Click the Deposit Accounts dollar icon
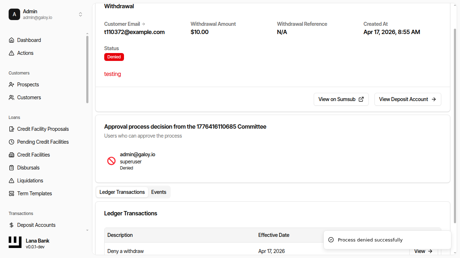The image size is (460, 258). [11, 225]
